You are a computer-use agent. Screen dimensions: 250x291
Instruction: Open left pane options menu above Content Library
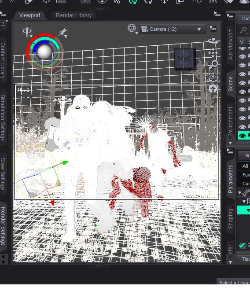4,14
